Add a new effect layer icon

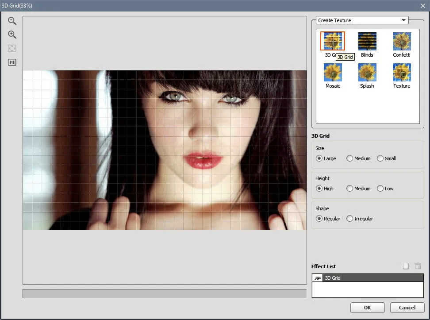pyautogui.click(x=406, y=266)
